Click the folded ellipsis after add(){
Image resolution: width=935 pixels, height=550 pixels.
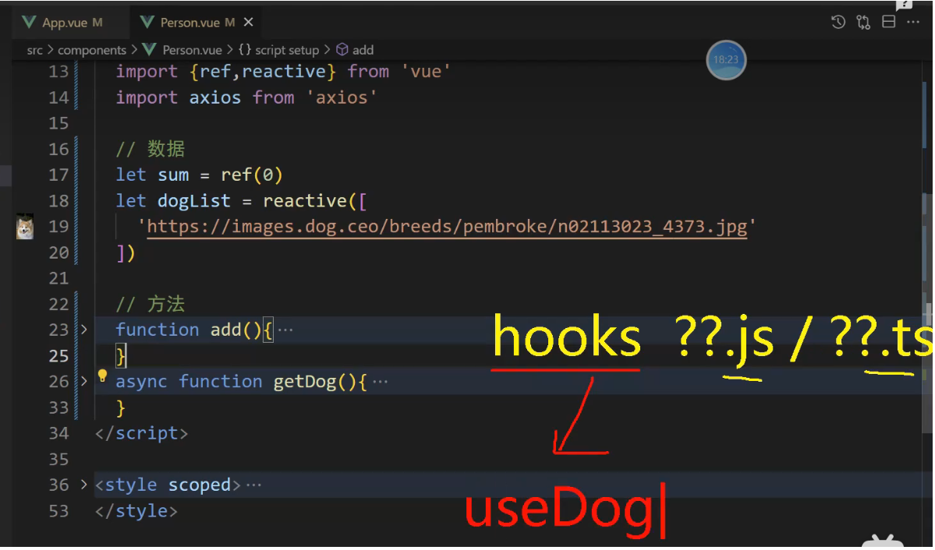(285, 330)
